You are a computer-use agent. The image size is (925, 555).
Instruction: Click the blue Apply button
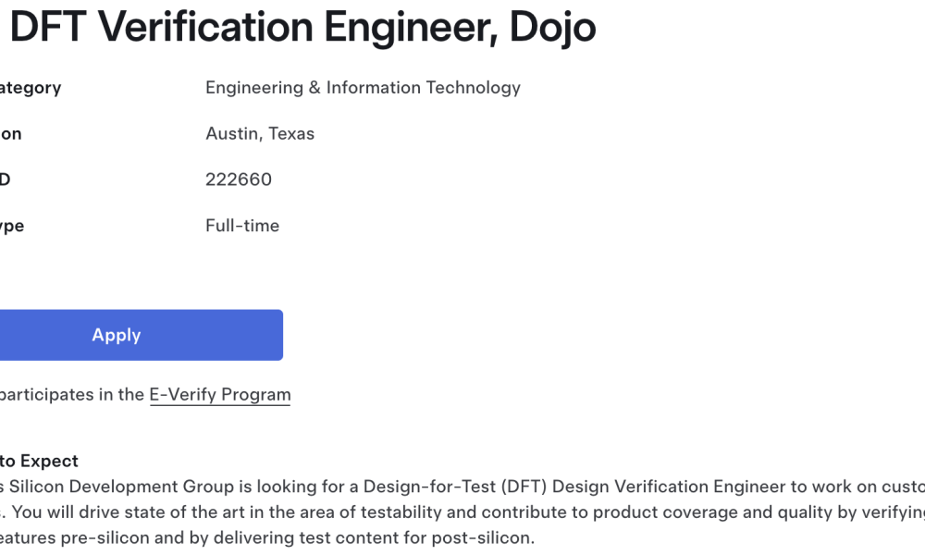[x=141, y=335]
